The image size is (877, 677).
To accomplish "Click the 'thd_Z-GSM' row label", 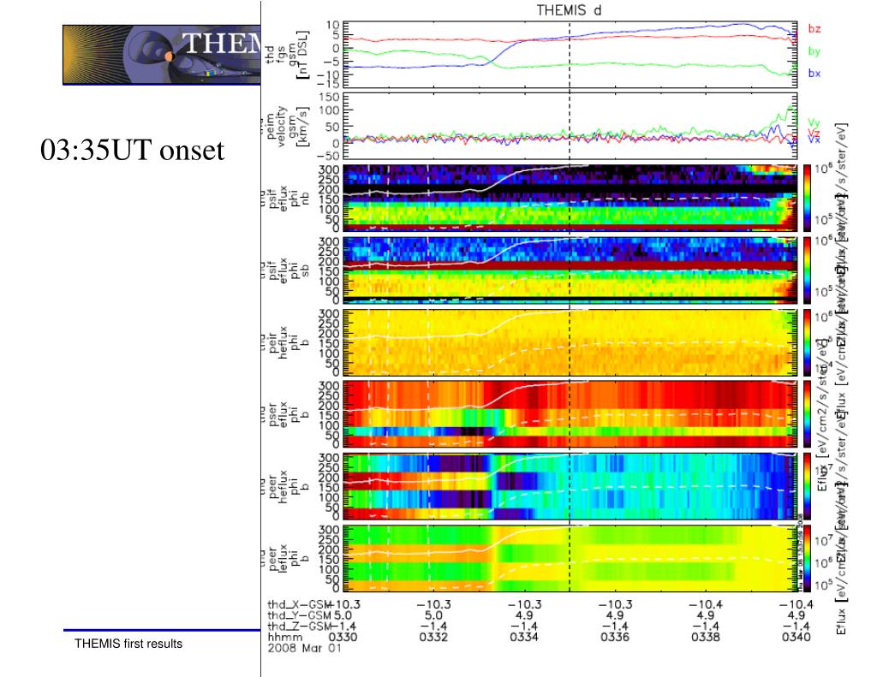I will (299, 627).
